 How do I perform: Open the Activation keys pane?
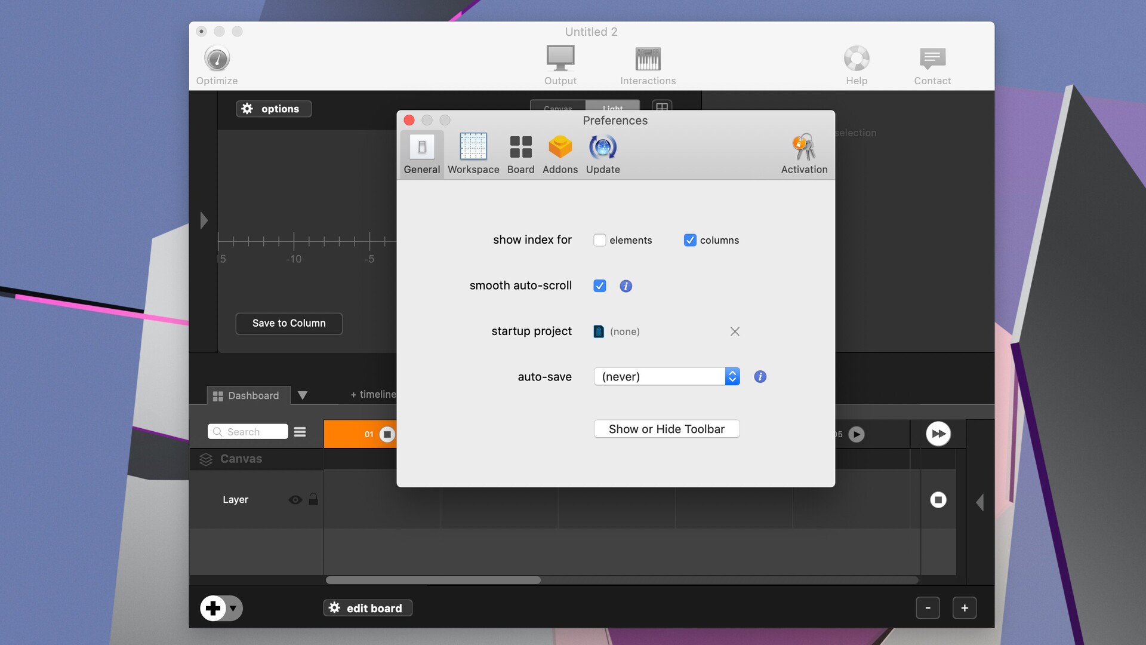[x=804, y=153]
